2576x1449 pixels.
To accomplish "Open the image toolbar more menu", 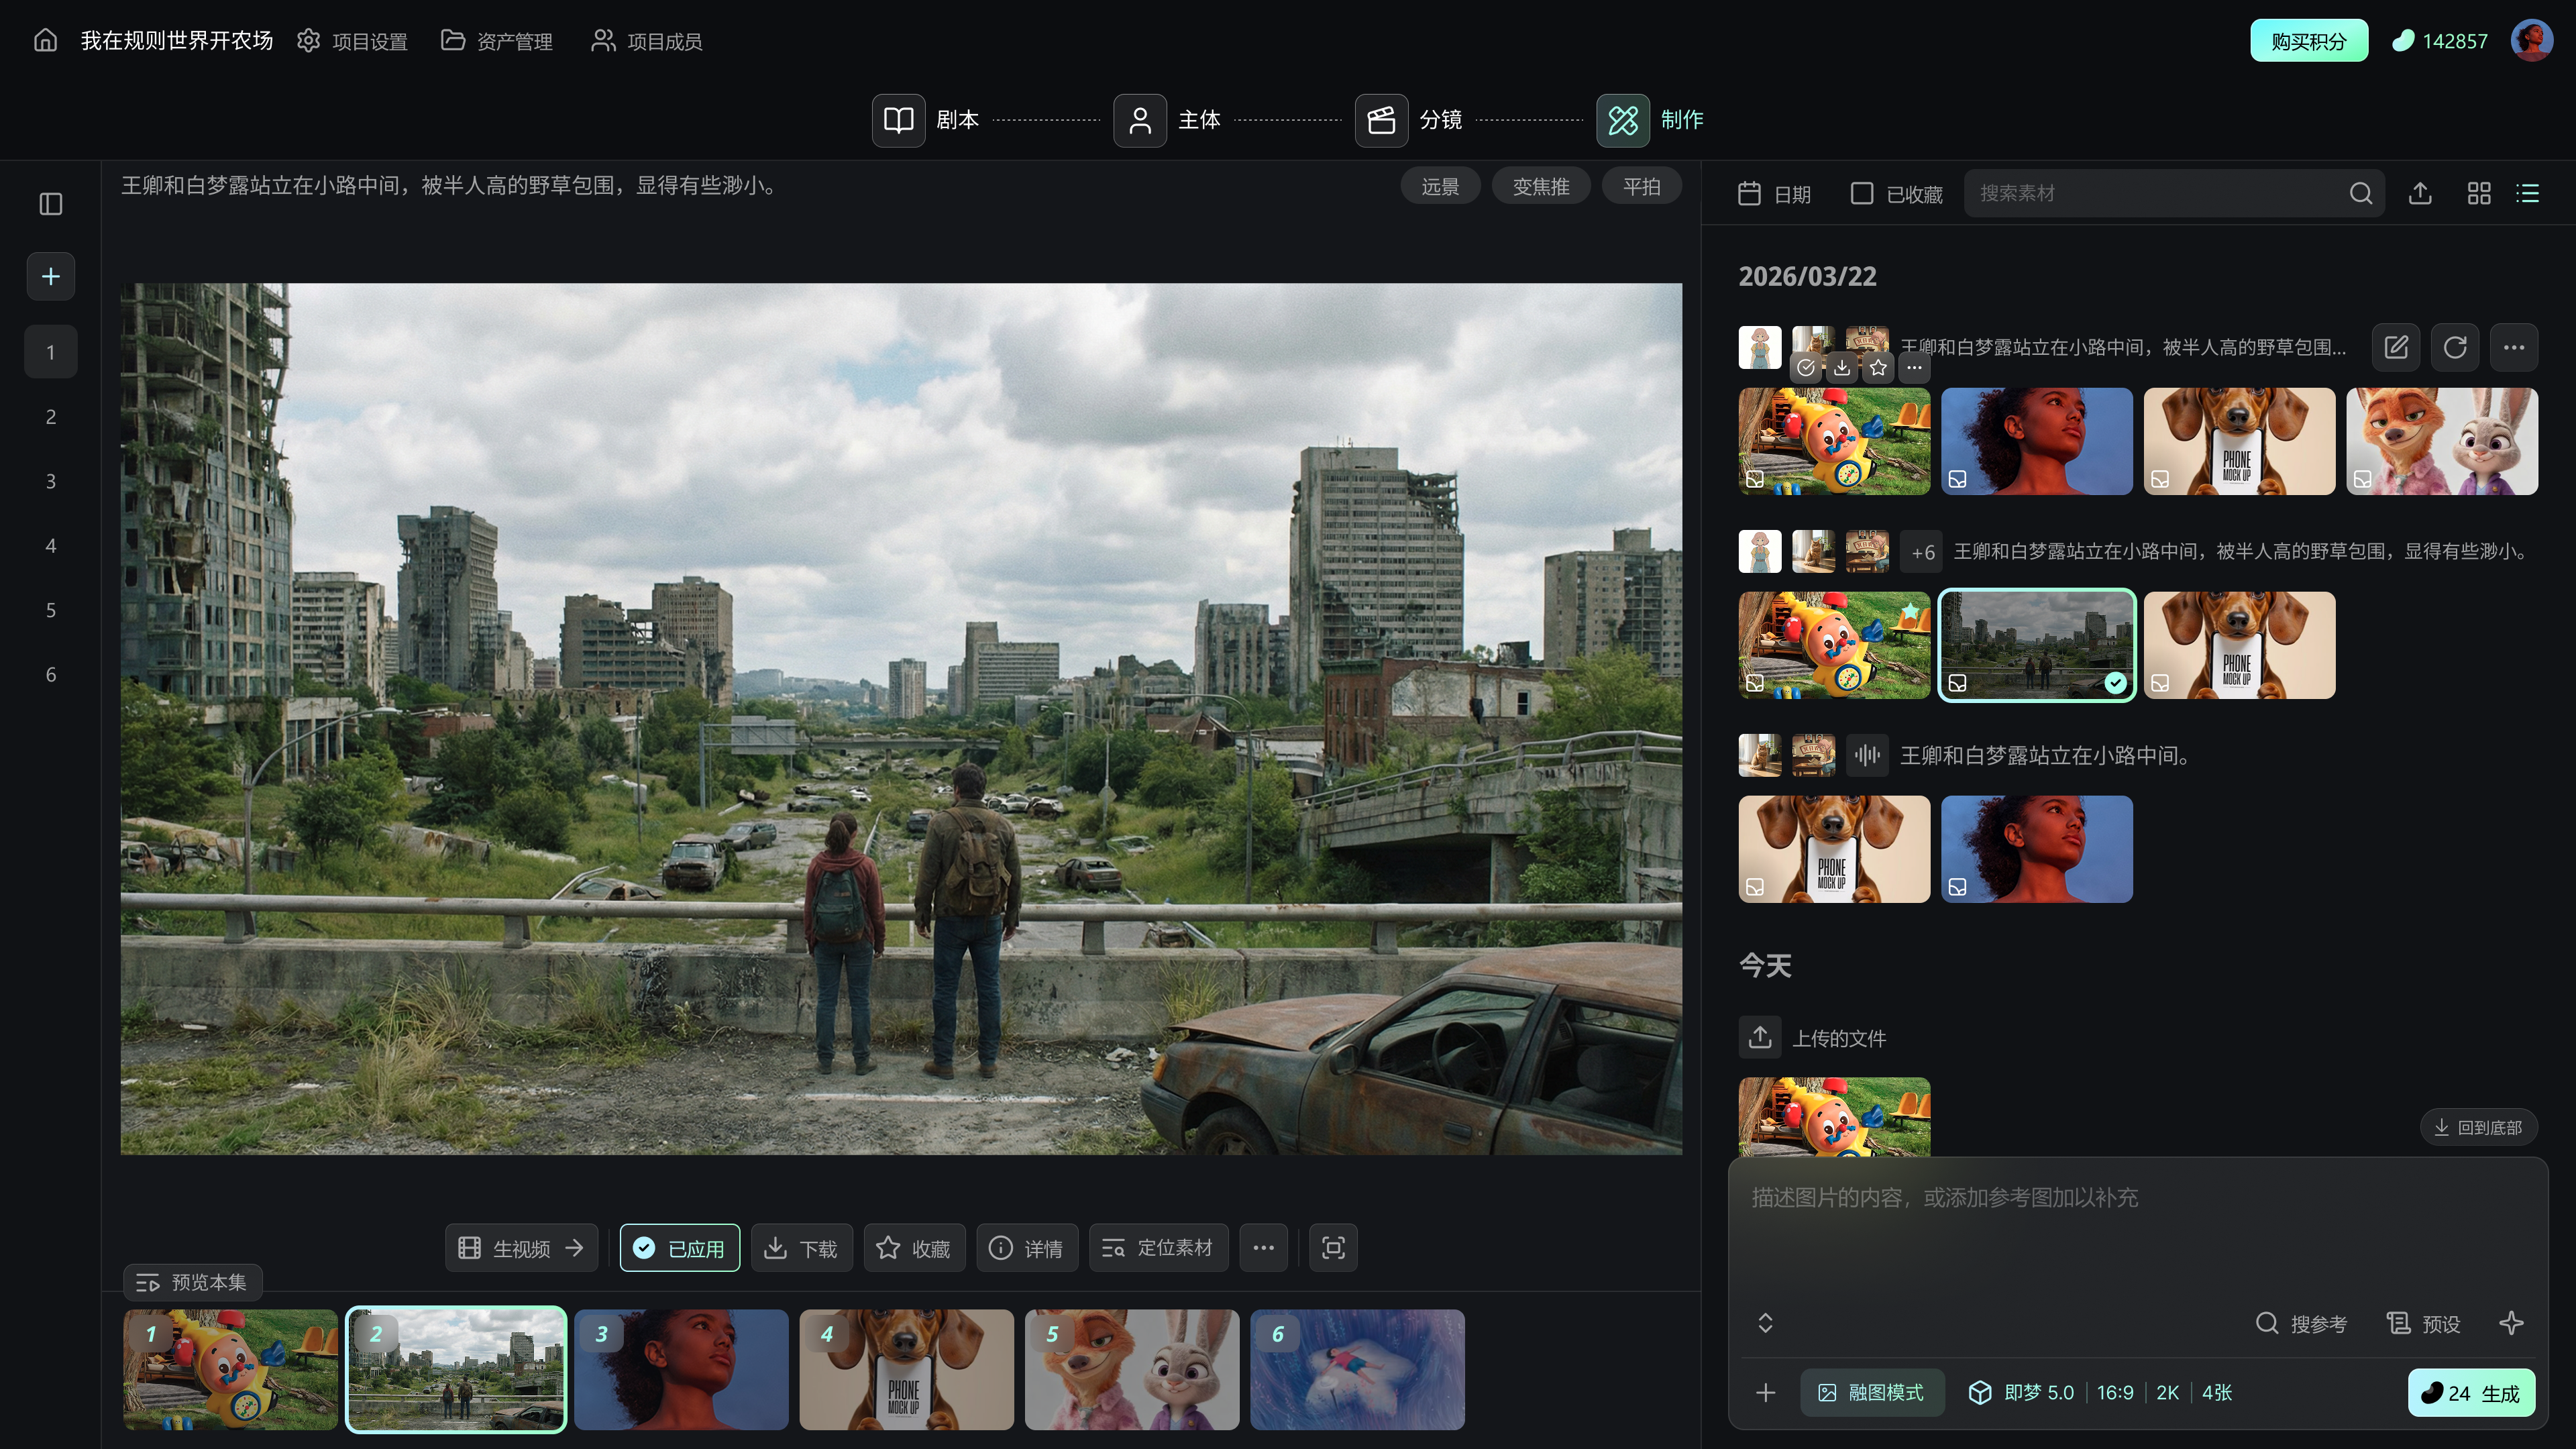I will pyautogui.click(x=1264, y=1248).
